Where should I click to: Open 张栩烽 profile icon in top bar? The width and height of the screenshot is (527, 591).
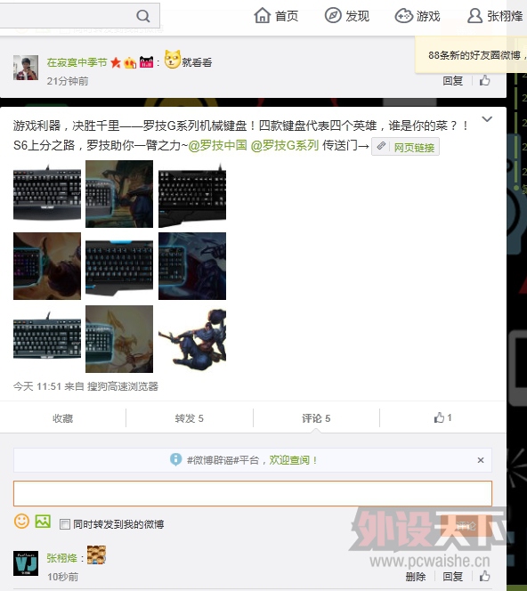pos(474,16)
